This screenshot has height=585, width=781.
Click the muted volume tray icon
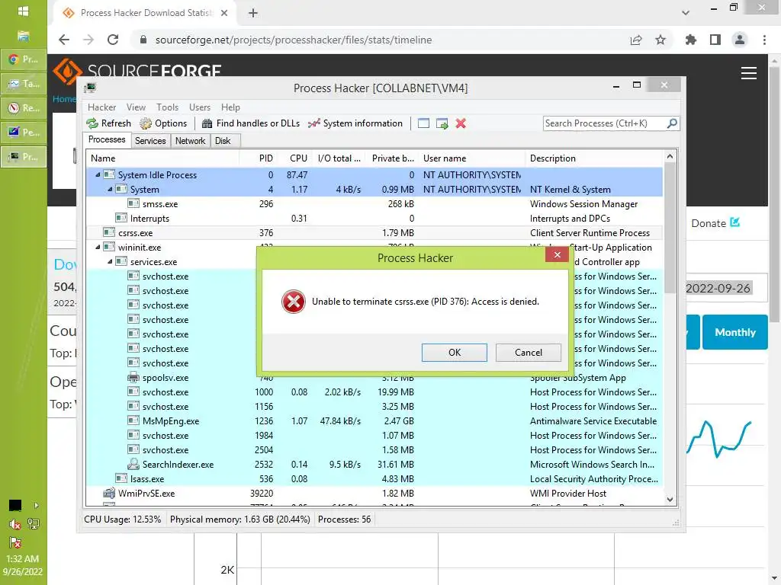(x=15, y=524)
